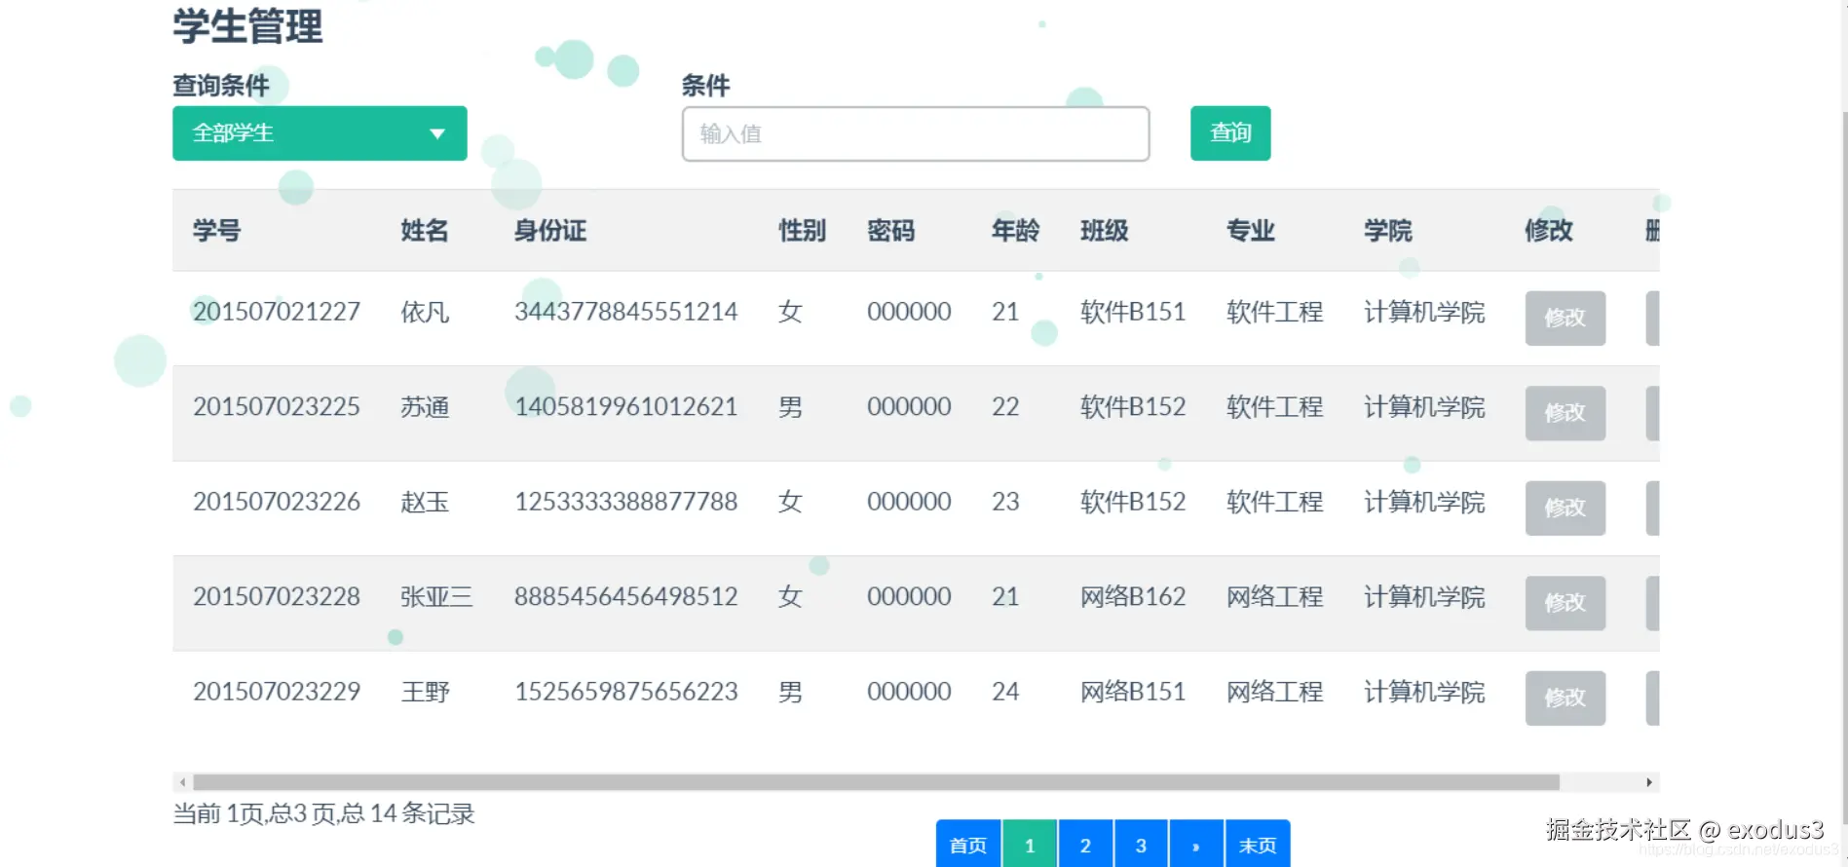Click the name 王野
1848x867 pixels.
(426, 692)
